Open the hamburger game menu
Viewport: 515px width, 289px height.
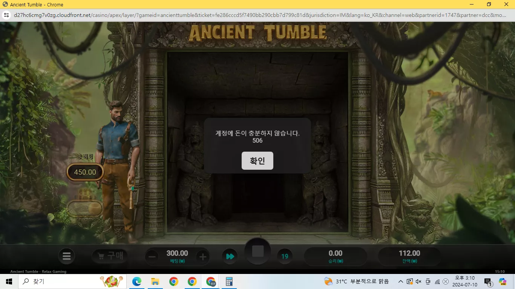point(67,257)
